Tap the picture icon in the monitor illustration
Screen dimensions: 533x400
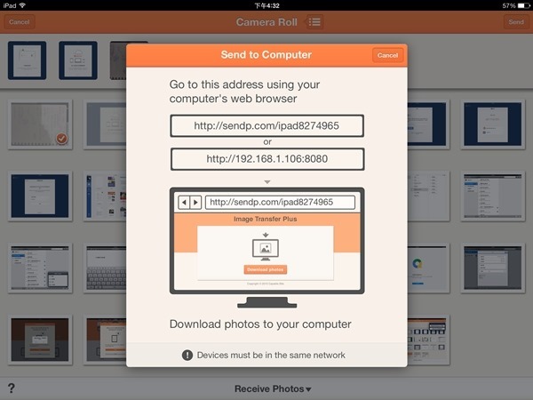coord(266,249)
